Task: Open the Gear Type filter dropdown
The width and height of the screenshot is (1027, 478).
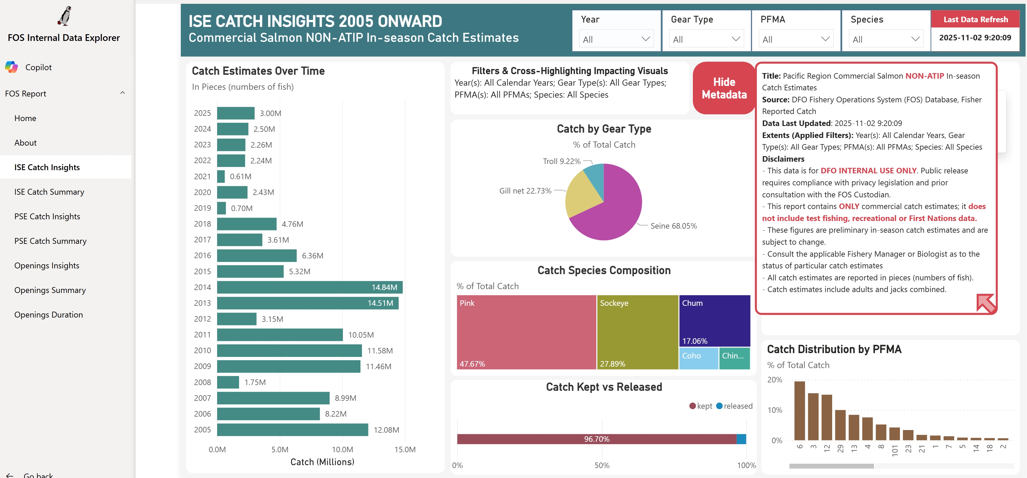Action: (x=706, y=39)
